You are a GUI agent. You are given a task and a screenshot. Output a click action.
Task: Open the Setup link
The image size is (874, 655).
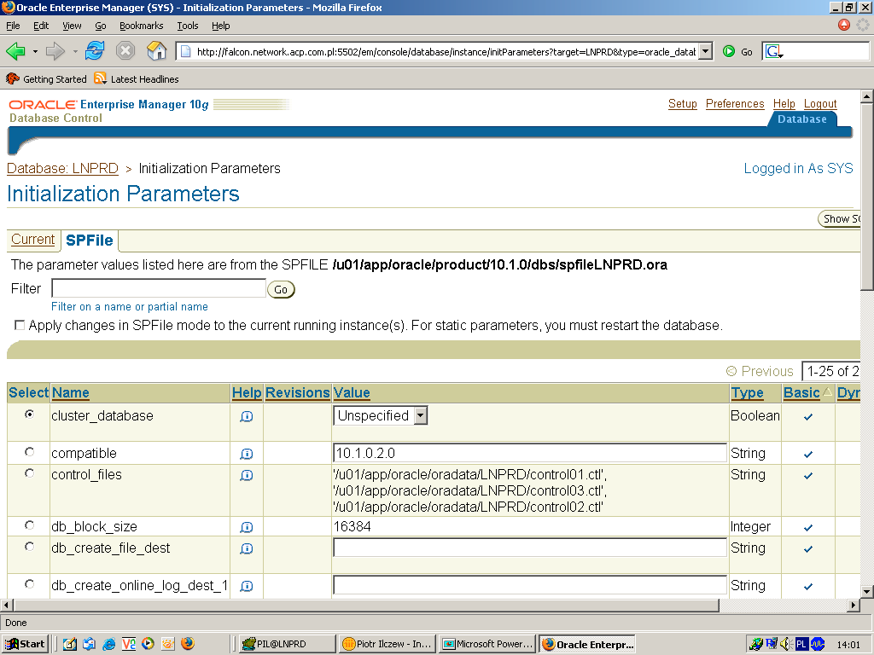pyautogui.click(x=682, y=103)
